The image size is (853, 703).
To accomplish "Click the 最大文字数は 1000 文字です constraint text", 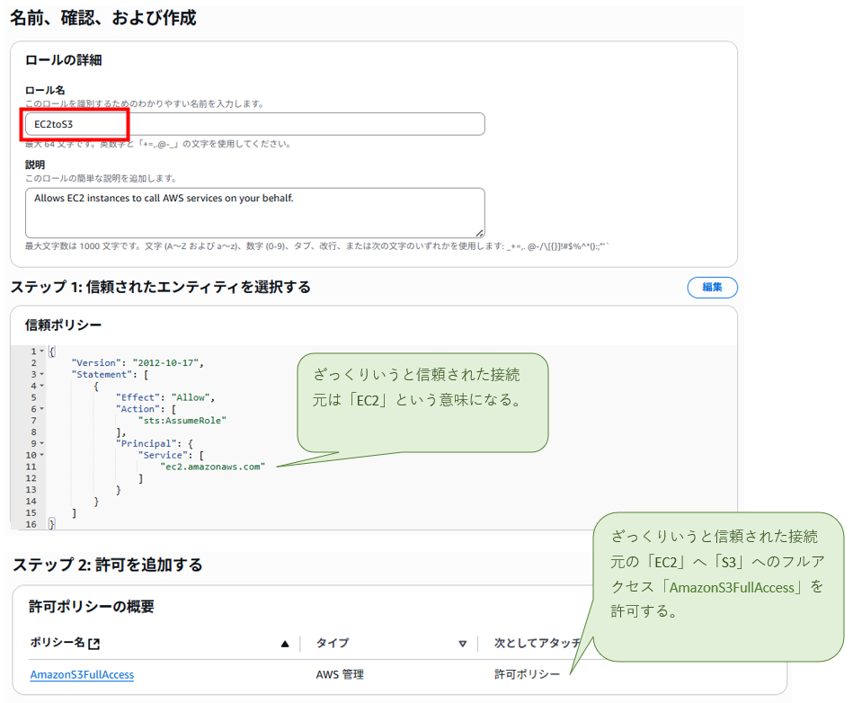I will [x=316, y=246].
